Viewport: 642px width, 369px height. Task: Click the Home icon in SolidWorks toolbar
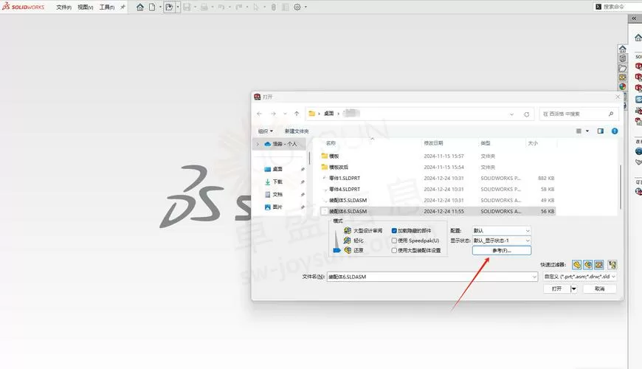[x=140, y=7]
